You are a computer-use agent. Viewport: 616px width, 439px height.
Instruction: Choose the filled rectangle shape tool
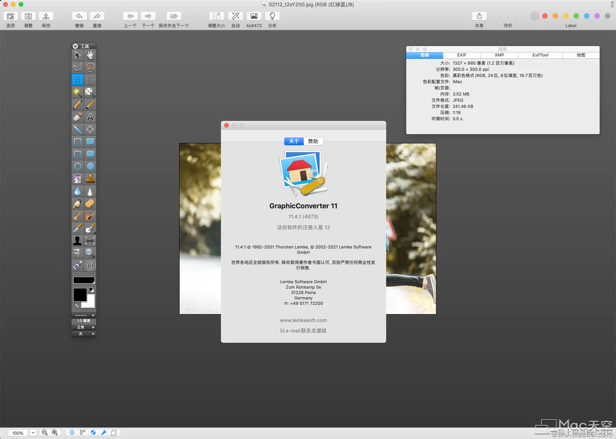pyautogui.click(x=90, y=142)
